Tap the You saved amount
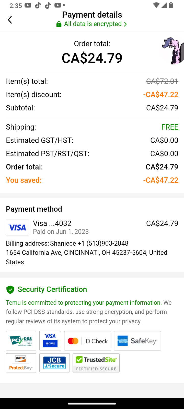This screenshot has width=184, height=409. pyautogui.click(x=160, y=180)
